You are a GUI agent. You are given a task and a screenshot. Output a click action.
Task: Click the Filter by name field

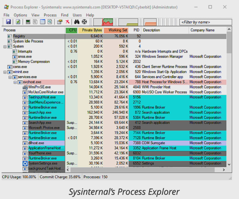pos(206,22)
